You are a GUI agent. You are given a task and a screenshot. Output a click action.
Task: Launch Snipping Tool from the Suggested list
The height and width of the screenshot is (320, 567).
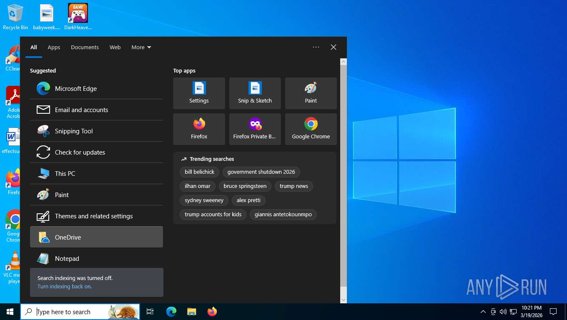[x=96, y=131]
